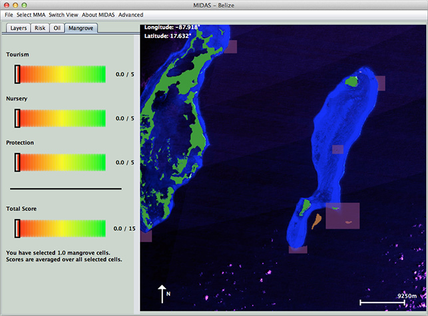This screenshot has height=316, width=428.
Task: Select the pink square at the atoll's southern tip
Action: tap(298, 249)
